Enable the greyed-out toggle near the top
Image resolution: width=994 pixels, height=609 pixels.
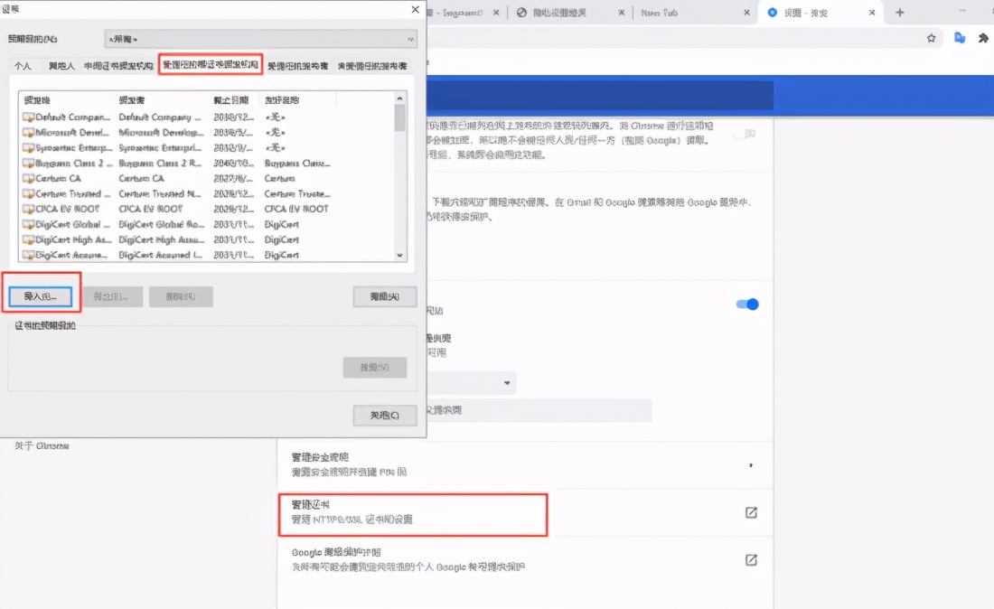pos(745,134)
